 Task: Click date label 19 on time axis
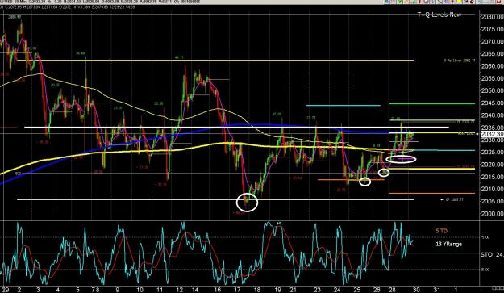[x=277, y=290]
